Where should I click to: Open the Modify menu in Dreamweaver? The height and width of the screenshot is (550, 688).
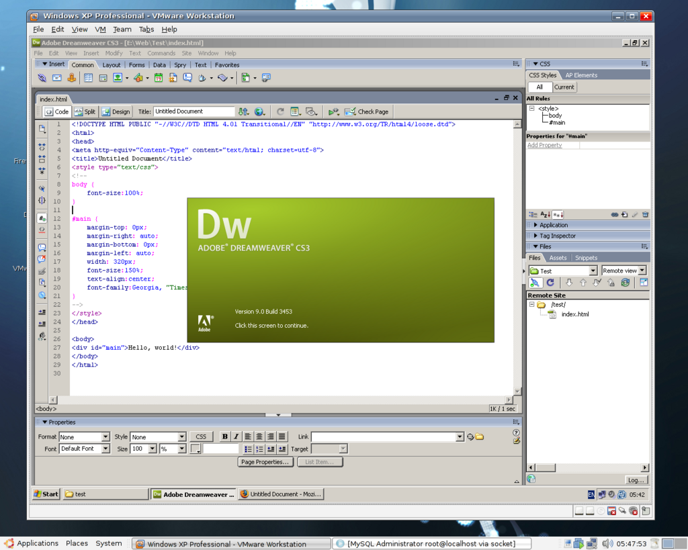[x=114, y=53]
